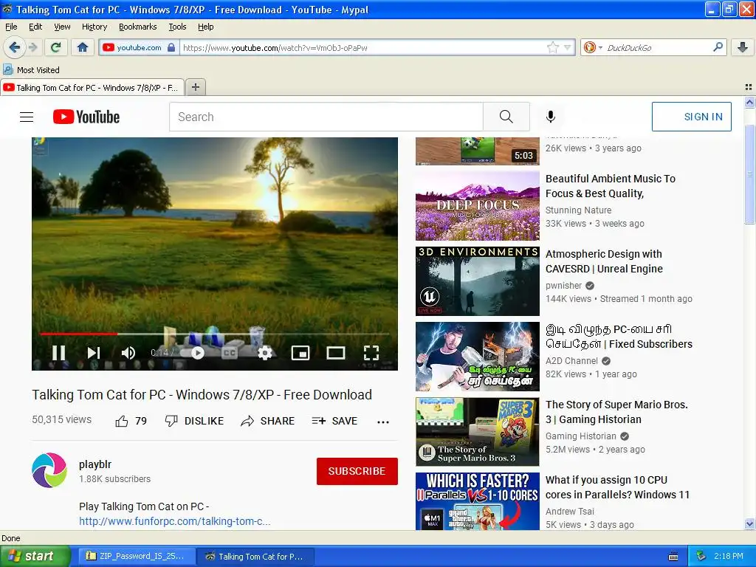The height and width of the screenshot is (567, 756).
Task: Click the Windows start button
Action: [x=35, y=556]
